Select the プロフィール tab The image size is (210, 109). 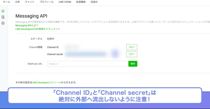[x=47, y=2]
